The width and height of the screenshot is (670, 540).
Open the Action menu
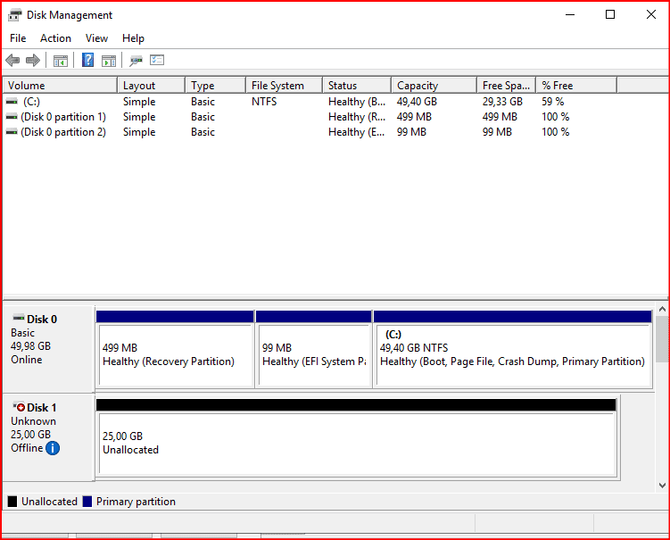55,38
